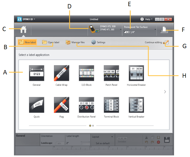
Task: Click the Cable Wrap caption text
Action: (61, 85)
